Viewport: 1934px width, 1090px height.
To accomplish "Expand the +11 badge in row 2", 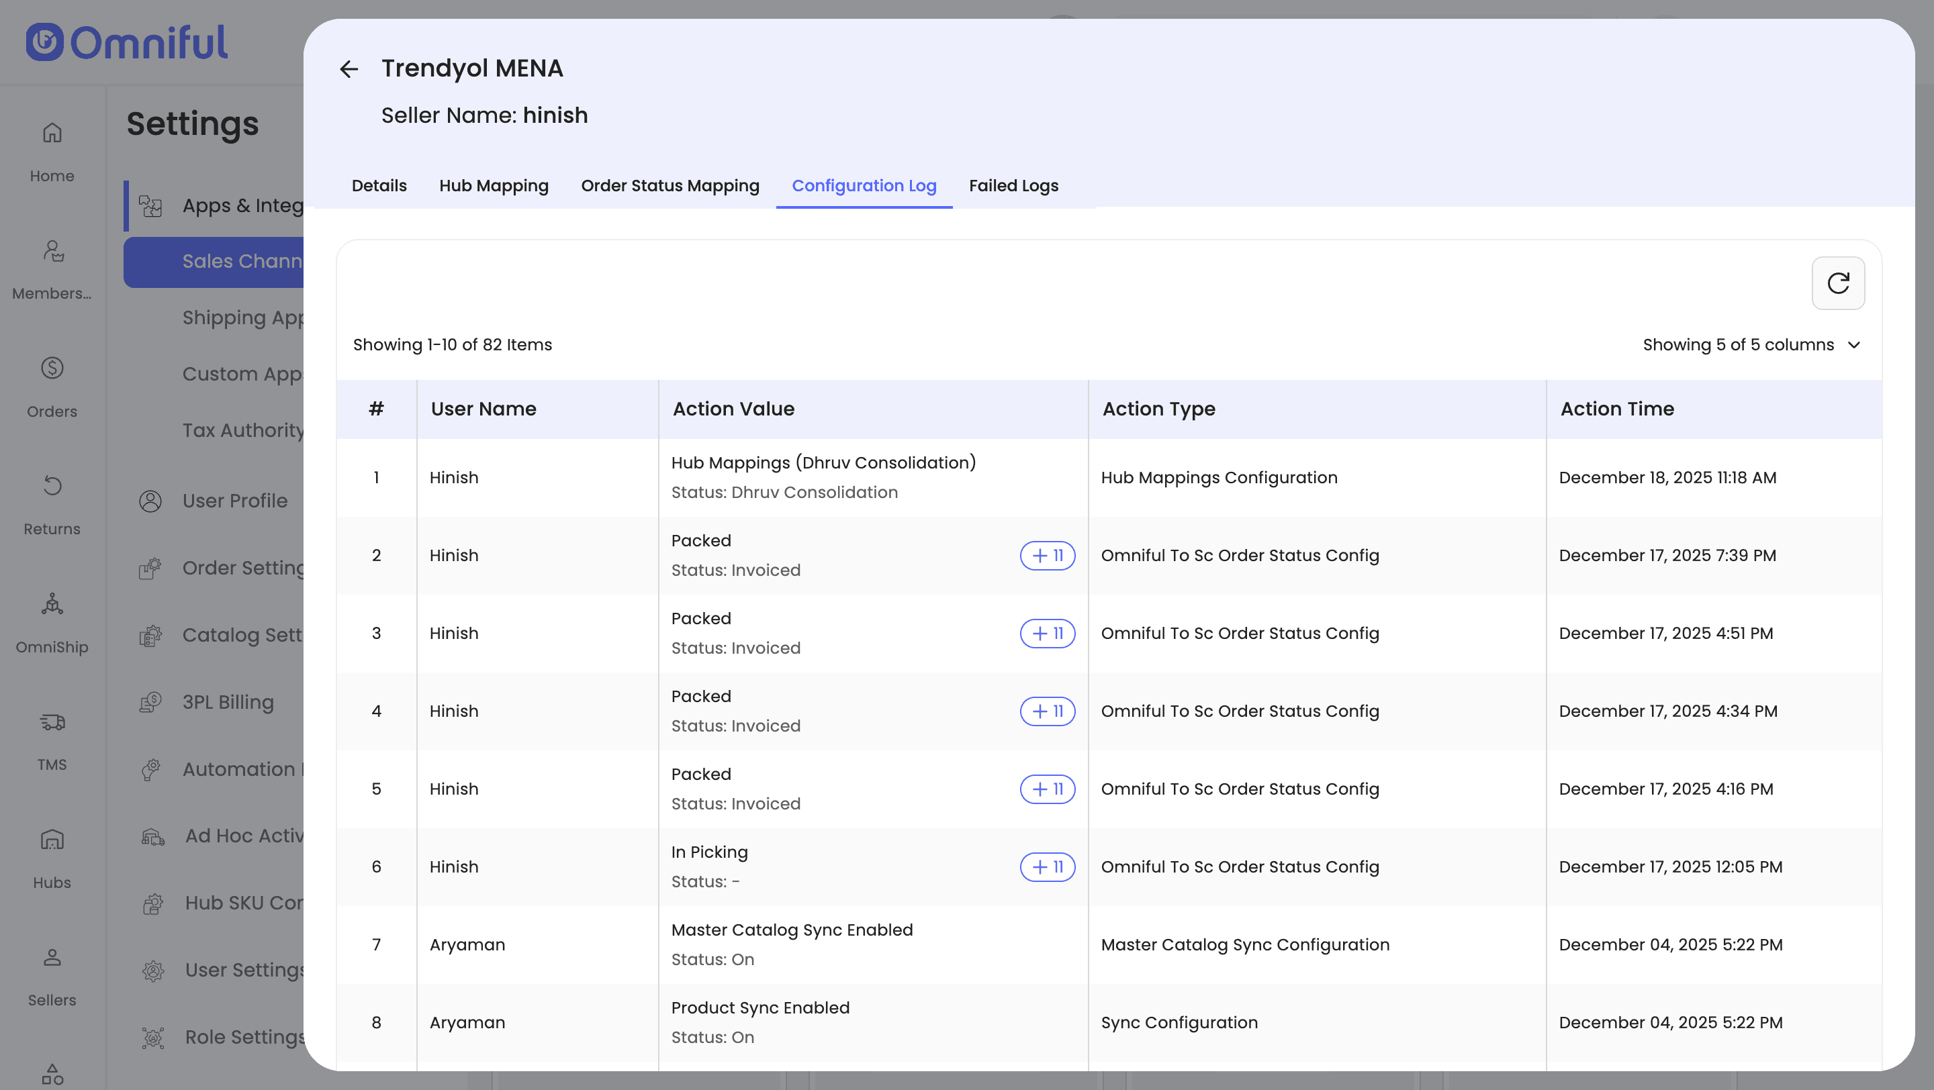I will point(1047,555).
